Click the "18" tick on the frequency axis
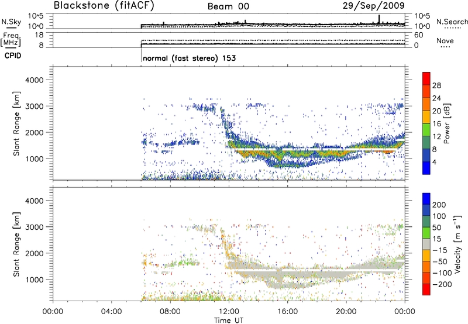This screenshot has height=324, width=468. click(39, 35)
